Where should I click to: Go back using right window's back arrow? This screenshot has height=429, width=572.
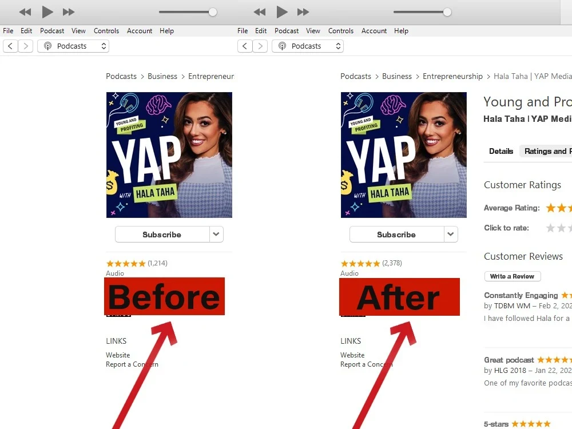tap(245, 46)
